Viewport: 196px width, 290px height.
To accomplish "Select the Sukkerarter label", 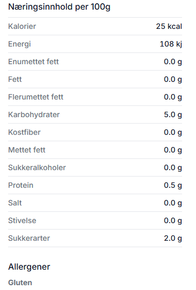I will point(29,238).
